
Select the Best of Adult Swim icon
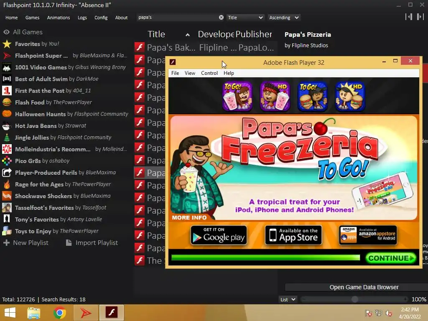pos(7,79)
